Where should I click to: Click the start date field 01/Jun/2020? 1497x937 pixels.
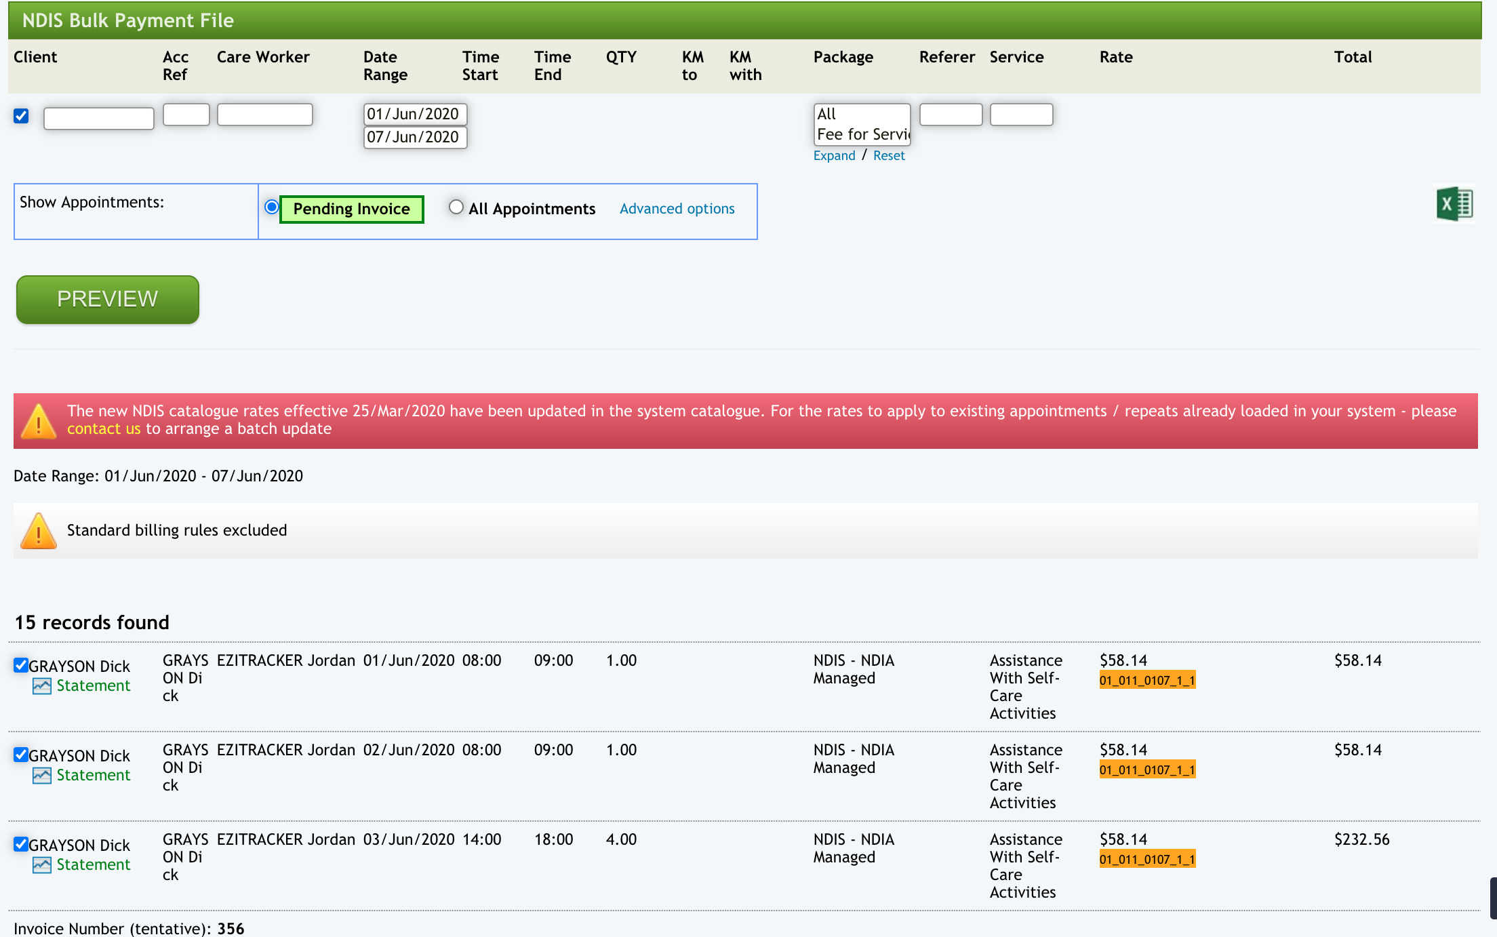415,114
